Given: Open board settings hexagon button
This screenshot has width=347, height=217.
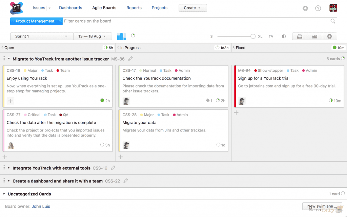Looking at the screenshot, I should 329,37.
